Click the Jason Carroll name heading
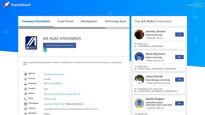Image resolution: width=205 pixels, height=115 pixels. tap(154, 76)
